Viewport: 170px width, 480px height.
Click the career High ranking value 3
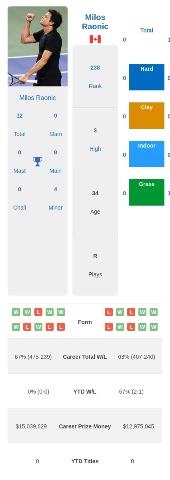coord(95,130)
